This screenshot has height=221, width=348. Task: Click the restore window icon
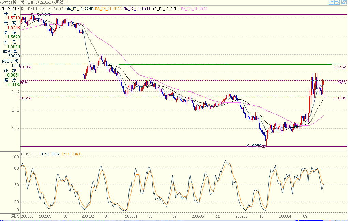[x=343, y=2]
